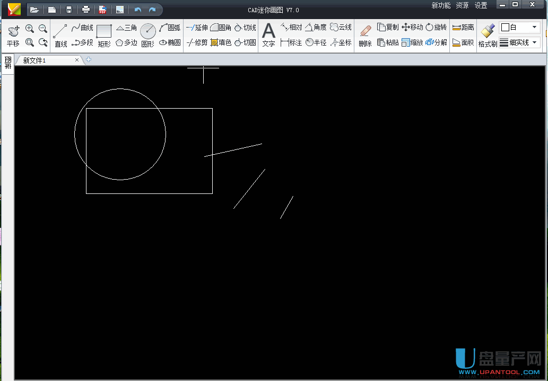
Task: Print the drawing using the printer icon
Action: [x=85, y=10]
